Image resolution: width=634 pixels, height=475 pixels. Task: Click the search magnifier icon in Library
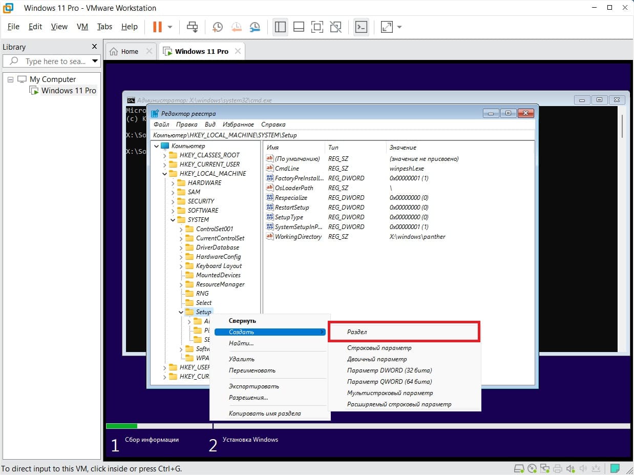point(14,61)
